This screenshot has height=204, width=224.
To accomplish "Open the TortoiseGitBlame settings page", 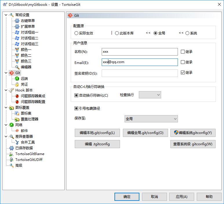I will [x=30, y=154].
